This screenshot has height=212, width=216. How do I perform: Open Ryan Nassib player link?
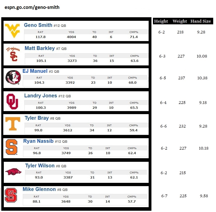pyautogui.click(x=38, y=141)
